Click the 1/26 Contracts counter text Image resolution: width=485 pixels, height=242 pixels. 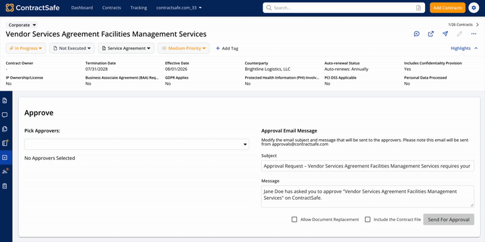click(x=460, y=25)
